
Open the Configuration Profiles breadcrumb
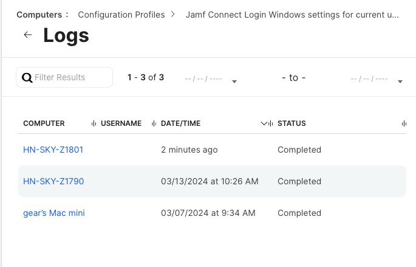point(121,15)
